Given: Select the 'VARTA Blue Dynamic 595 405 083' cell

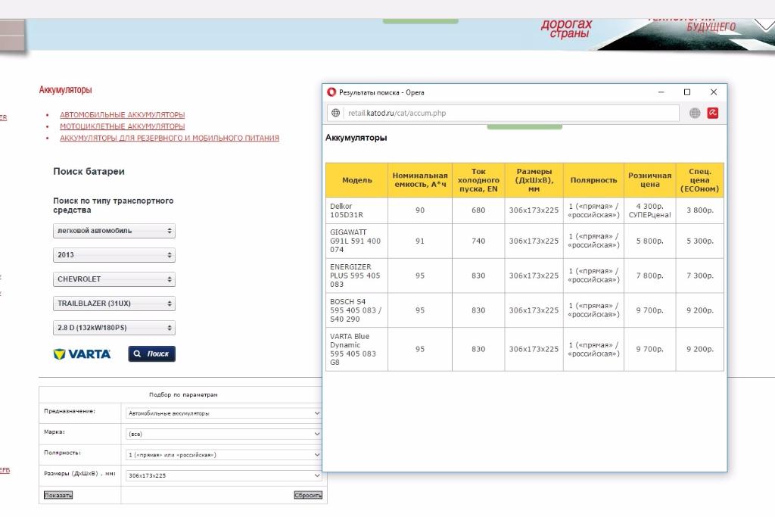Looking at the screenshot, I should click(357, 349).
